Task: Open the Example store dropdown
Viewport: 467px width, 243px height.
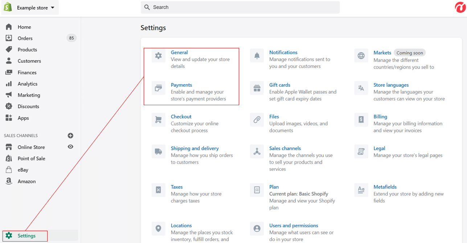Action: pyautogui.click(x=30, y=7)
